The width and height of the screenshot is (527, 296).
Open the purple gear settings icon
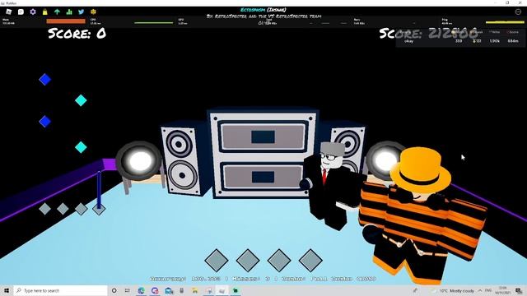point(33,12)
